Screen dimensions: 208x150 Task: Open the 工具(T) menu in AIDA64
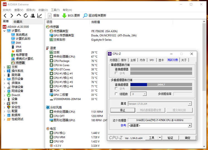(55, 10)
